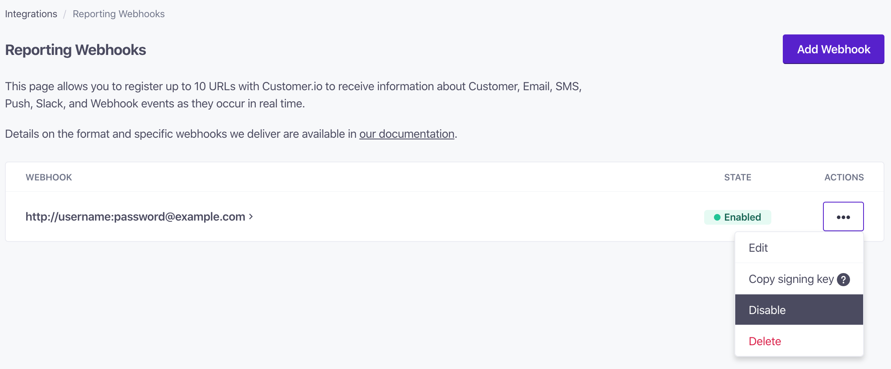Click the Enabled state badge
Image resolution: width=891 pixels, height=369 pixels.
pos(737,217)
